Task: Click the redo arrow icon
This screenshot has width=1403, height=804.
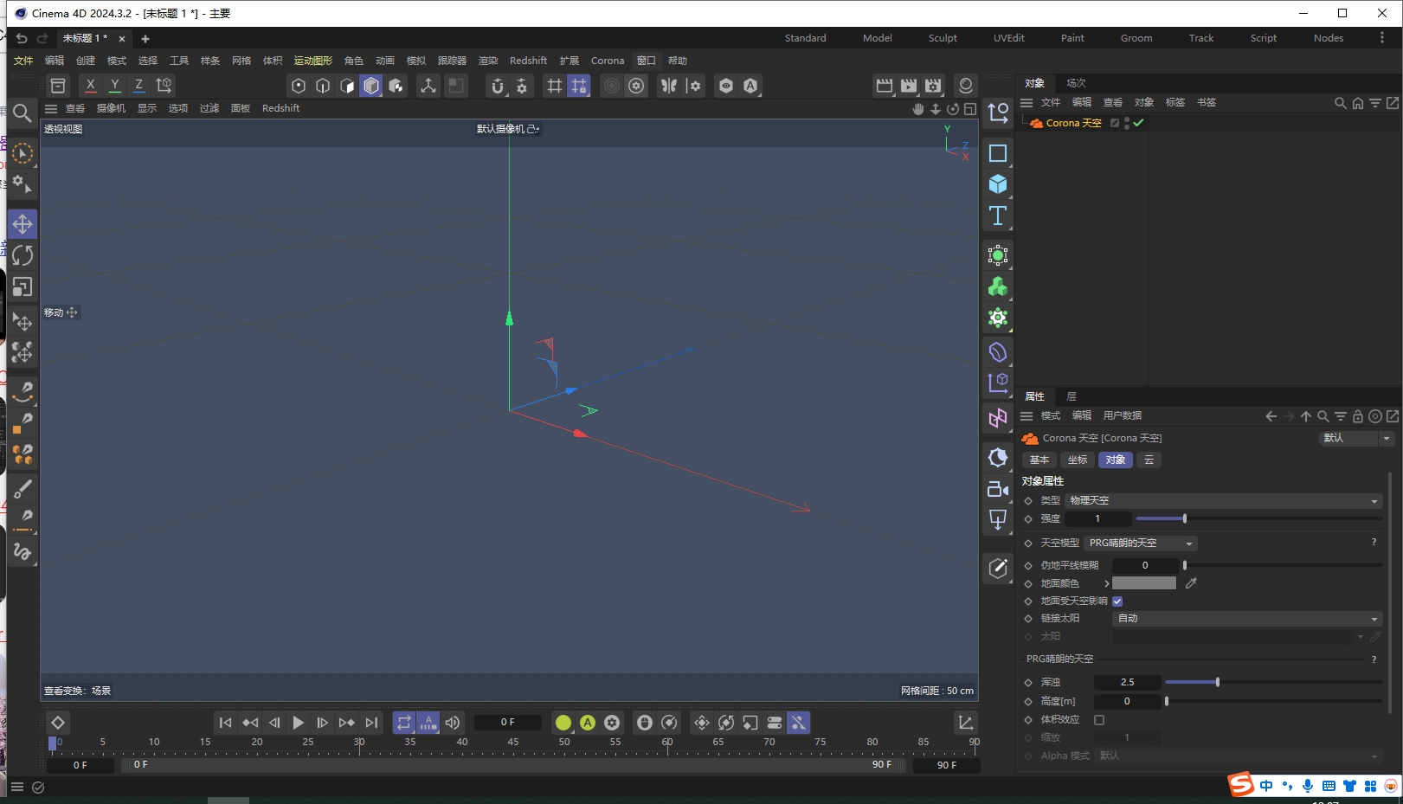Action: (x=42, y=38)
